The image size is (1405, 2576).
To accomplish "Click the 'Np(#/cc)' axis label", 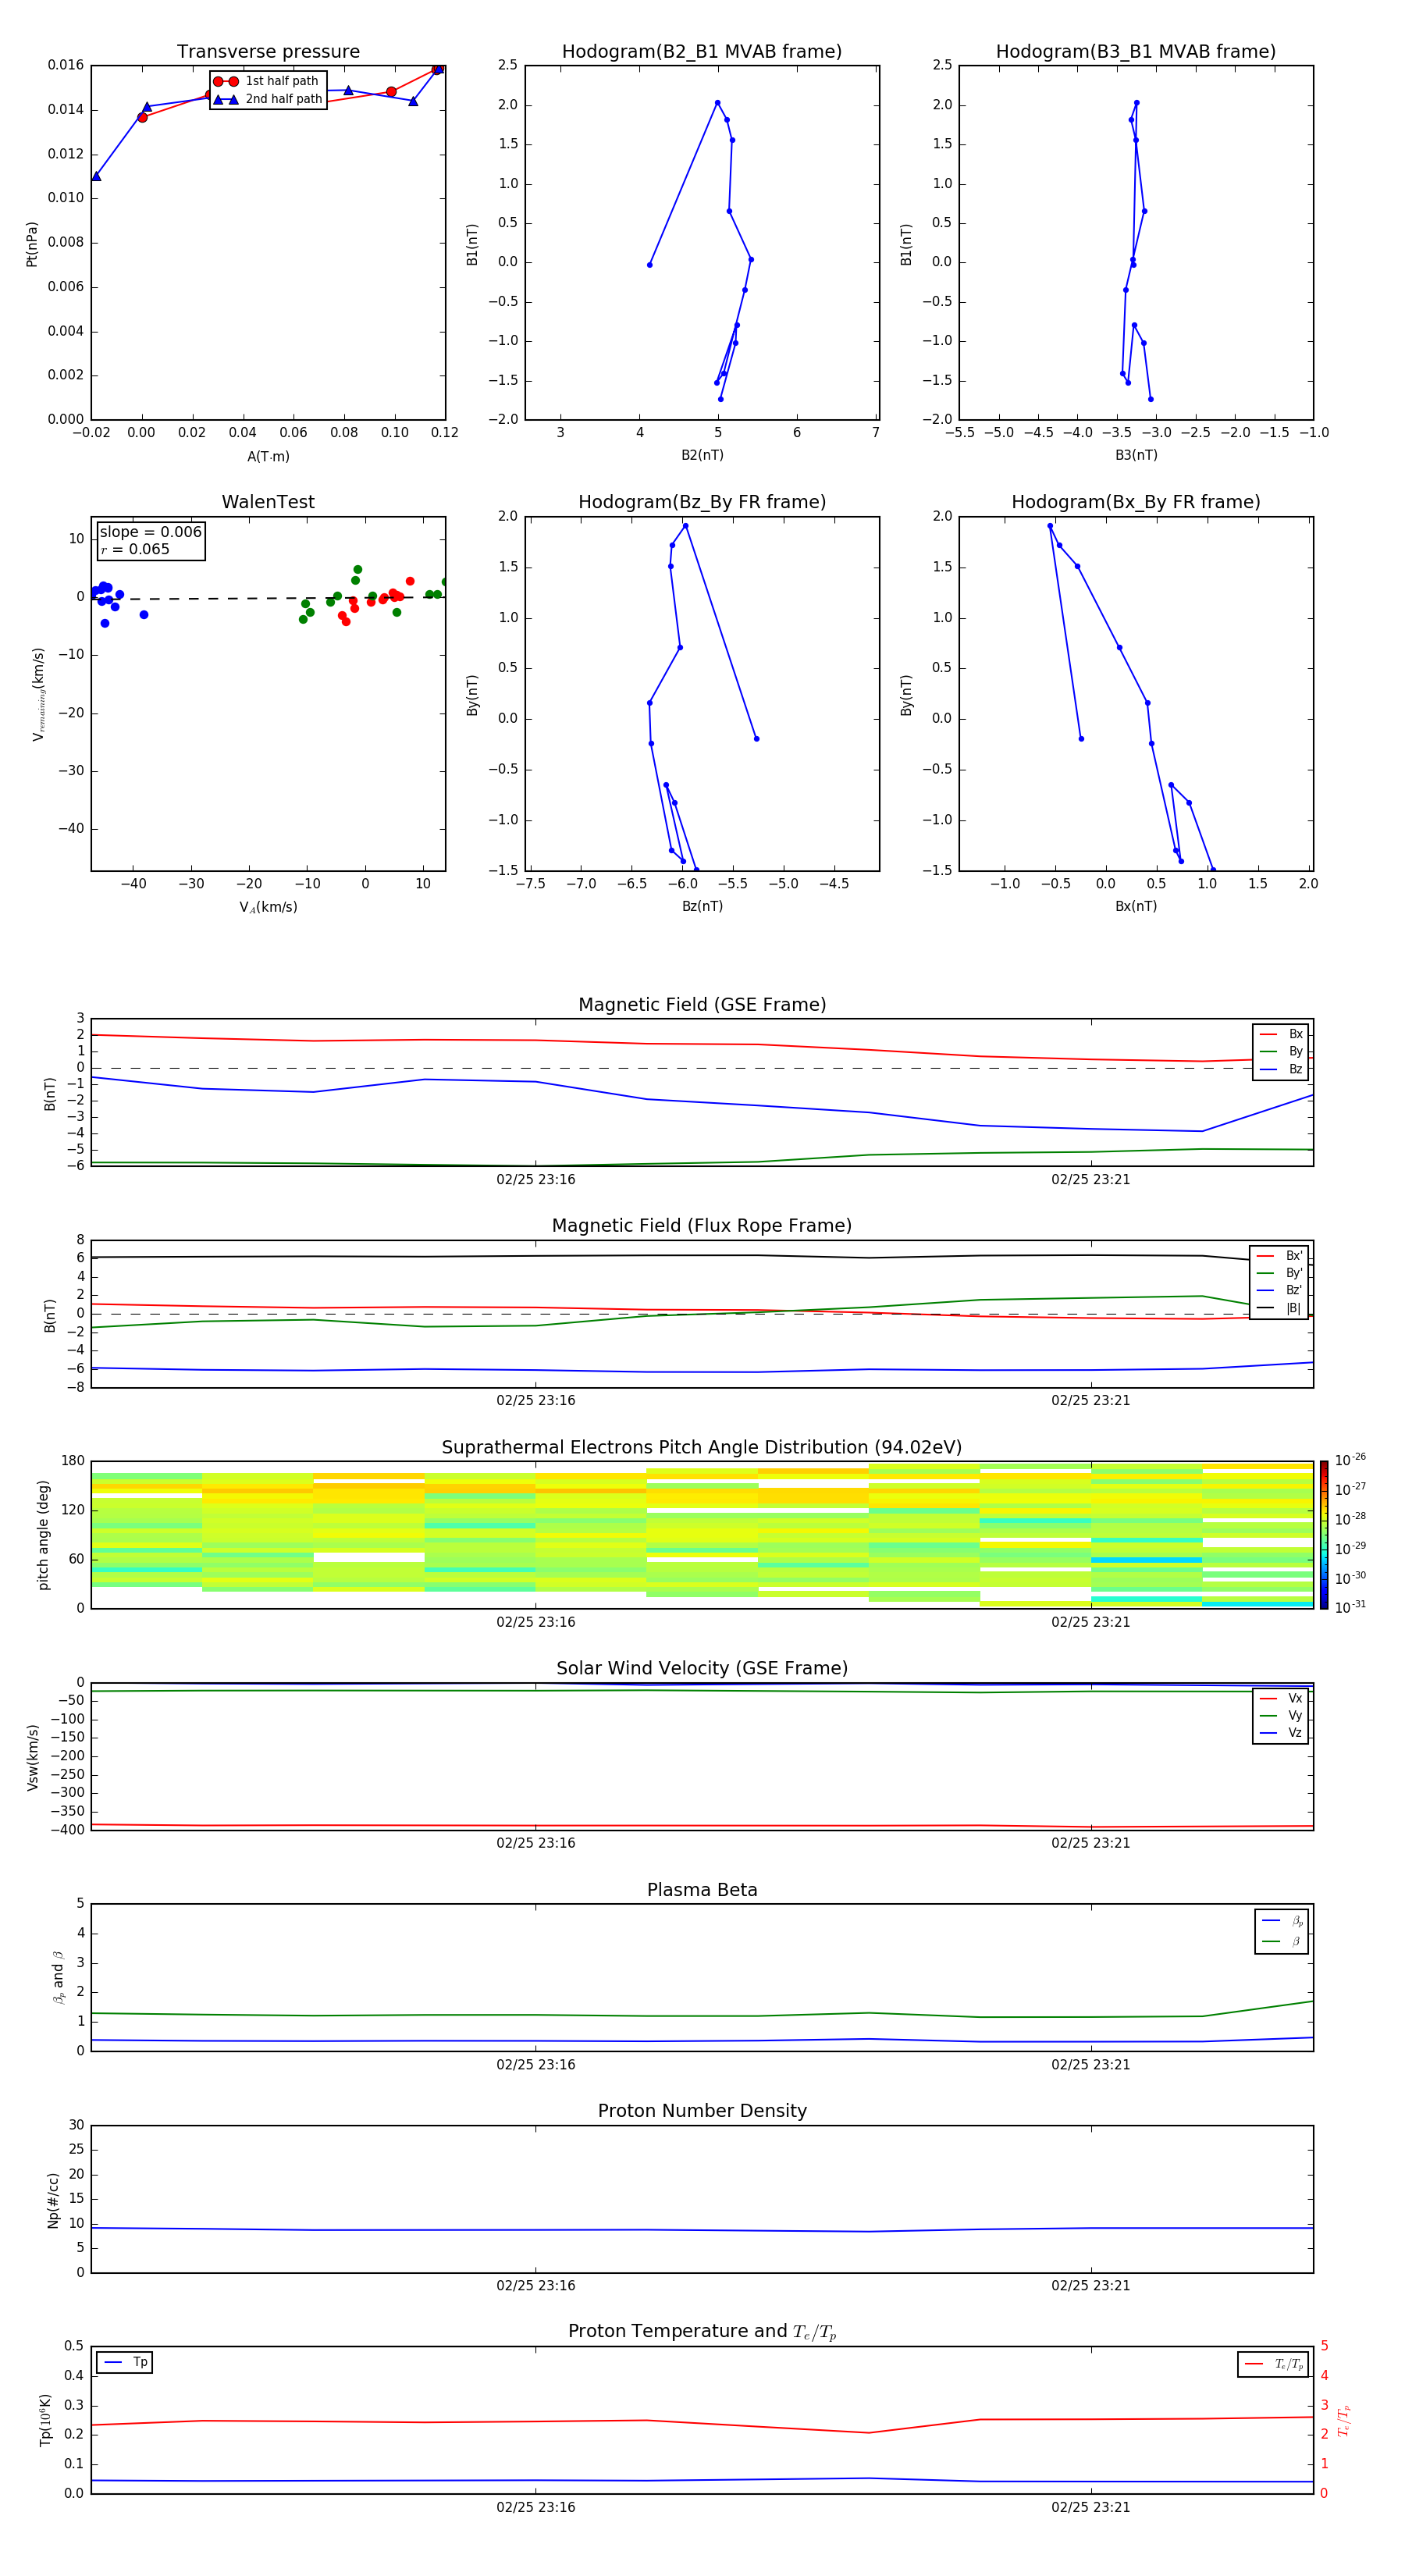I will tap(53, 2200).
